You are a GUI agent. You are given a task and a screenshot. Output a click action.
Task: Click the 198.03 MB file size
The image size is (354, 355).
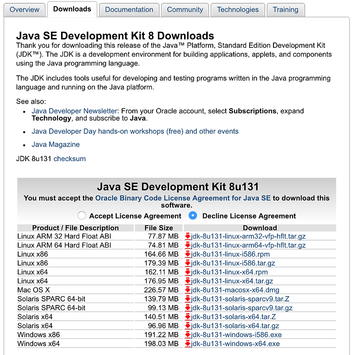click(161, 343)
